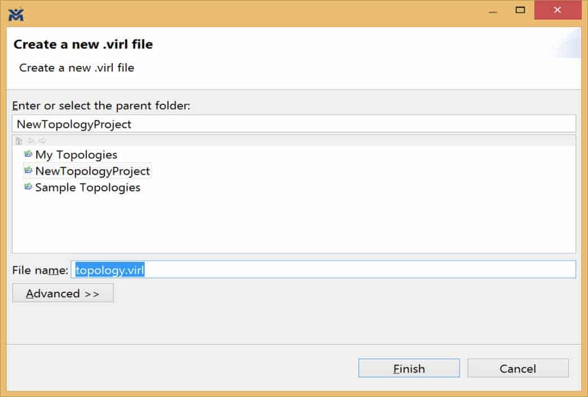Click the project icon beside NewTopologyProject
This screenshot has width=588, height=397.
[28, 171]
